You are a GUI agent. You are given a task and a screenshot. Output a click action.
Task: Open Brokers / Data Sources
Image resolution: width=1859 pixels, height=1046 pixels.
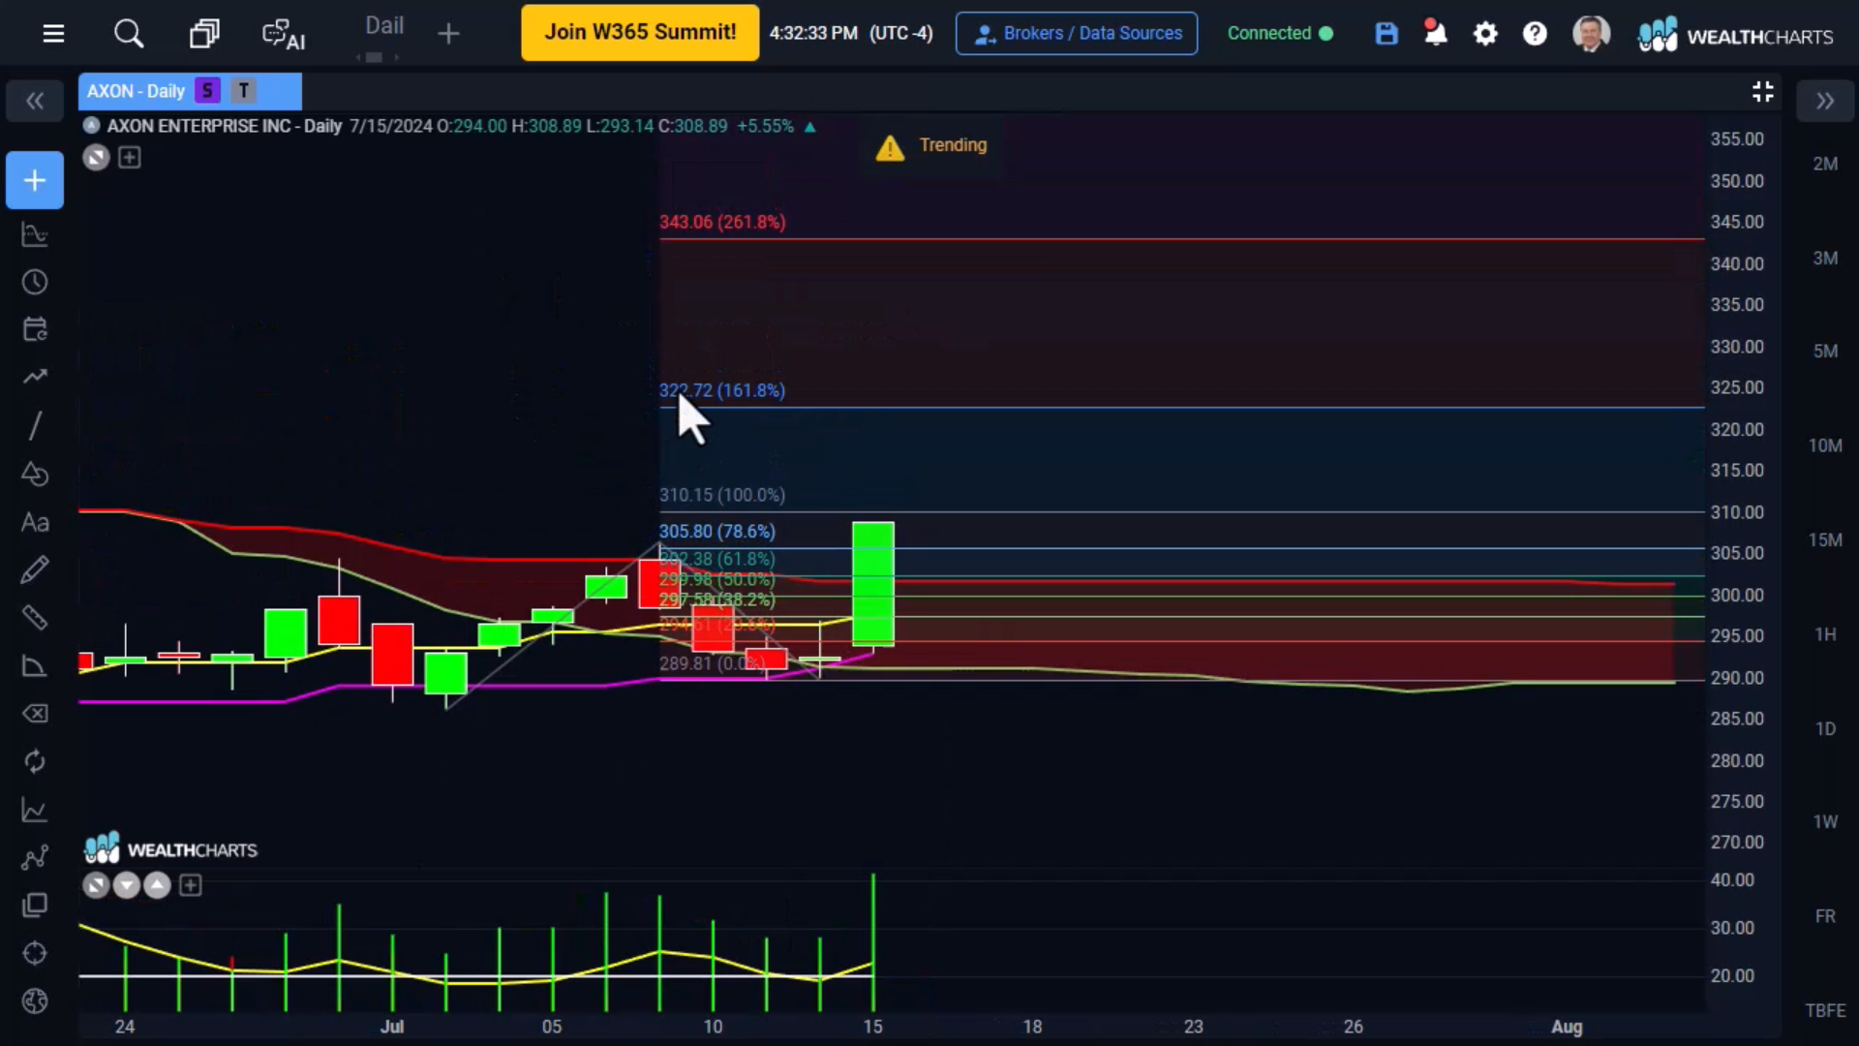(x=1077, y=33)
